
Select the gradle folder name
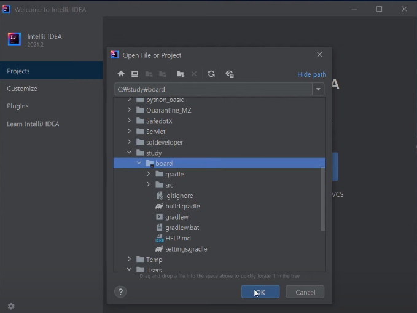pos(174,175)
